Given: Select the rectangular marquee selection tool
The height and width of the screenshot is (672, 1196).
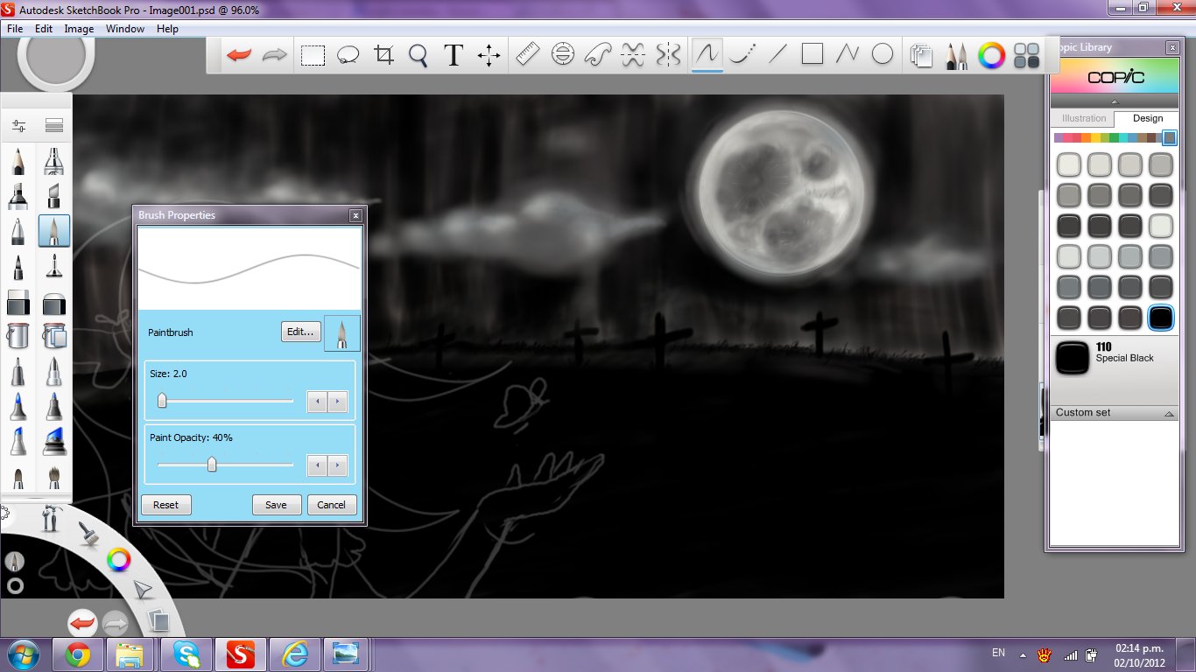Looking at the screenshot, I should click(x=313, y=55).
